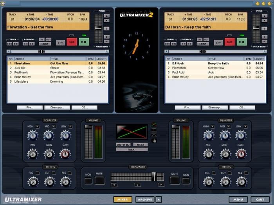
Task: Enable left CUT effect checkbox
Action: (x=54, y=173)
